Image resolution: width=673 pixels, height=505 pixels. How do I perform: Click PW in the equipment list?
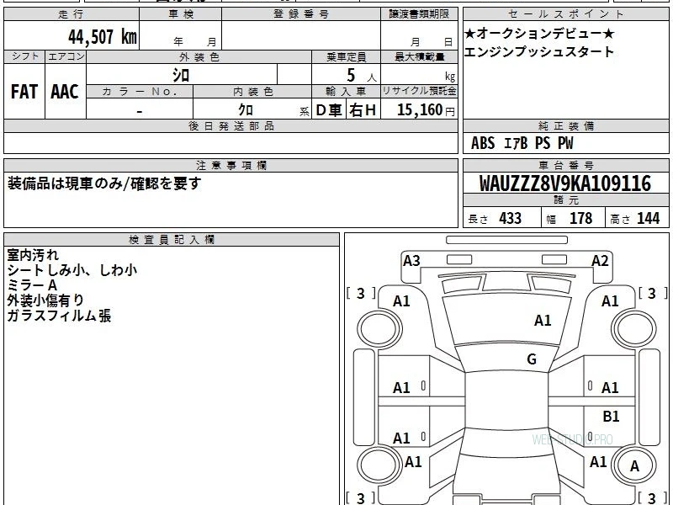[x=565, y=143]
